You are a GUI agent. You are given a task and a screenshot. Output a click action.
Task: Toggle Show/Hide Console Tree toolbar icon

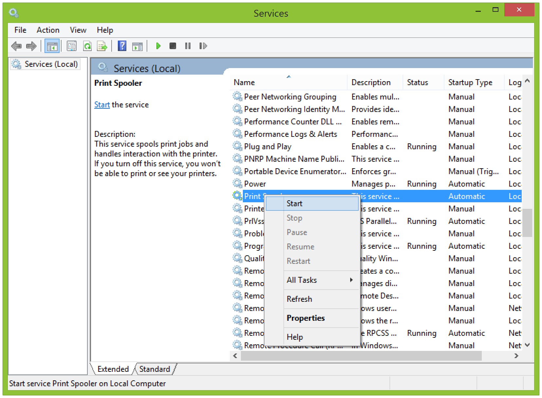(x=52, y=46)
